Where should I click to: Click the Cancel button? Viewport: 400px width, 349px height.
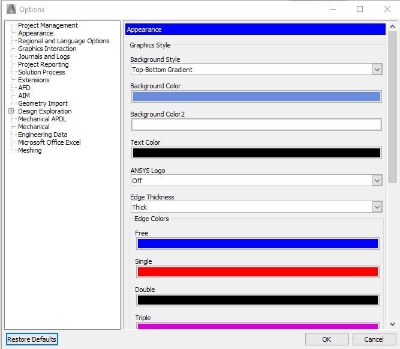coord(374,339)
